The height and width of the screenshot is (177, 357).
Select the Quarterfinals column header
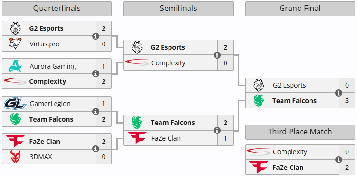(56, 9)
